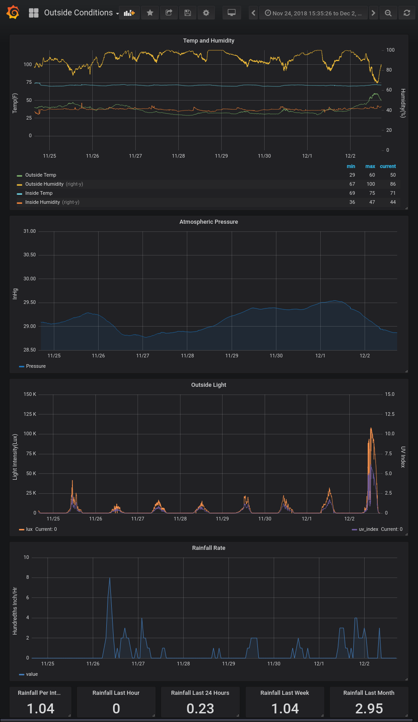Image resolution: width=418 pixels, height=722 pixels.
Task: Mark dashboard as favorite with star
Action: point(150,13)
